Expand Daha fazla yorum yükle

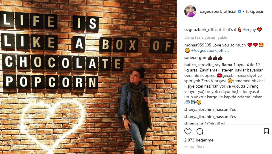(x=206, y=37)
